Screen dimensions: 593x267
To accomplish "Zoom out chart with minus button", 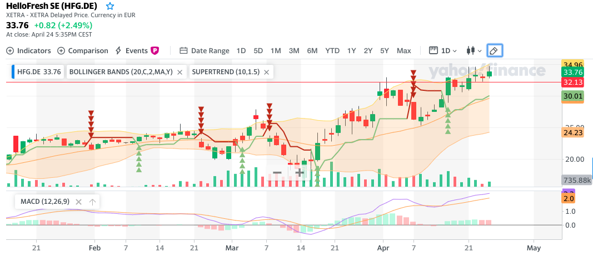I will coord(277,173).
